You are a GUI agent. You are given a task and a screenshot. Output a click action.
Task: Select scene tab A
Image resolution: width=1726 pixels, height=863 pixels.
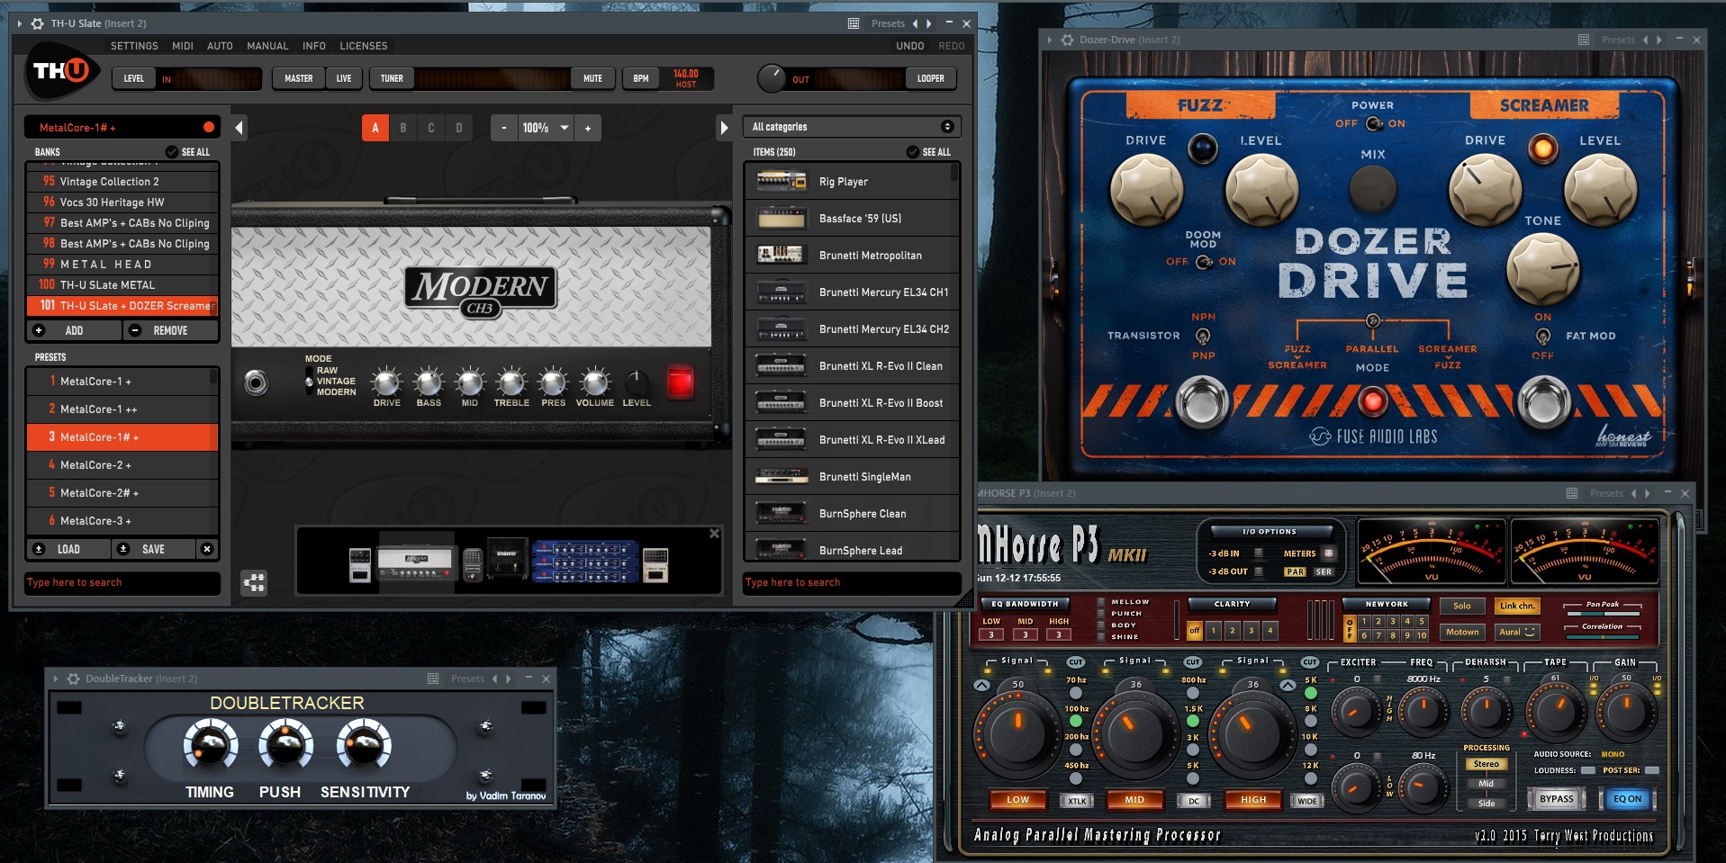pos(375,128)
